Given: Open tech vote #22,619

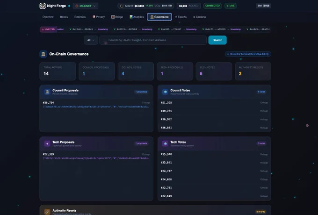Looking at the screenshot, I should pyautogui.click(x=214, y=196).
